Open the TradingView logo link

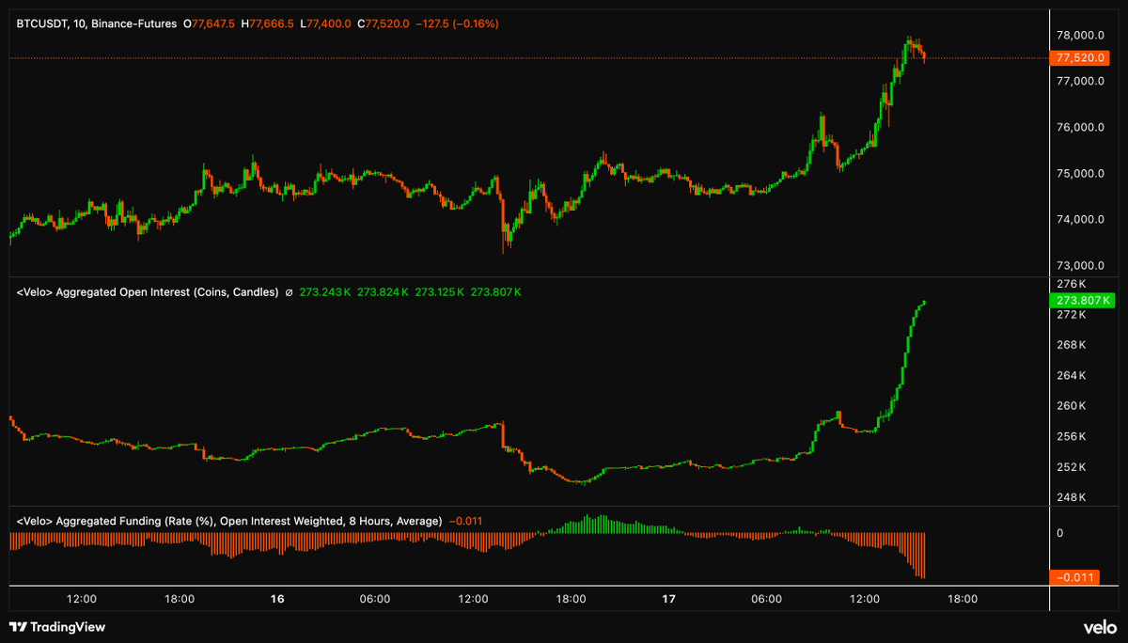point(56,627)
